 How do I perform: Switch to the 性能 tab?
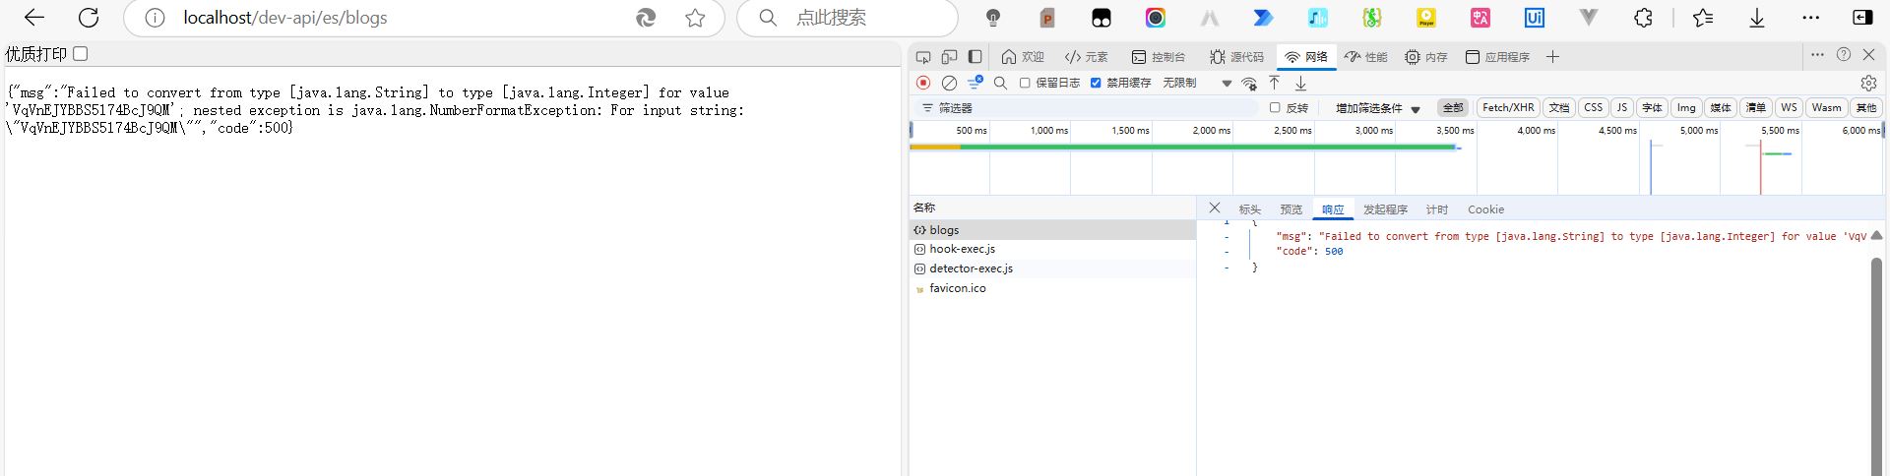[1366, 57]
